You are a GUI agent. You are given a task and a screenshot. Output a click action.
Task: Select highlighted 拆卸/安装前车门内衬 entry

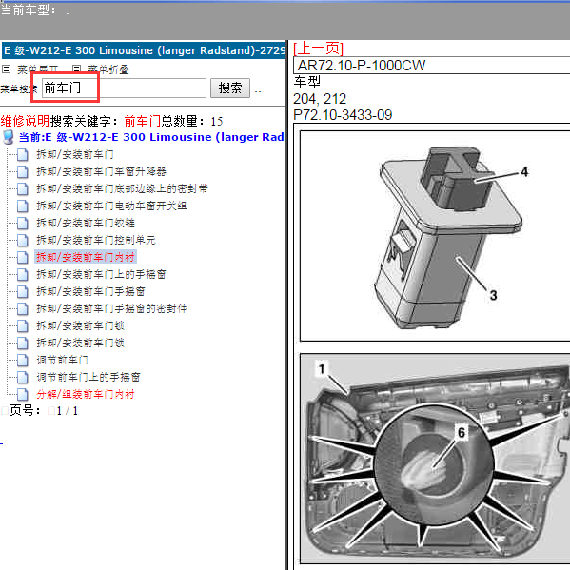pos(86,257)
